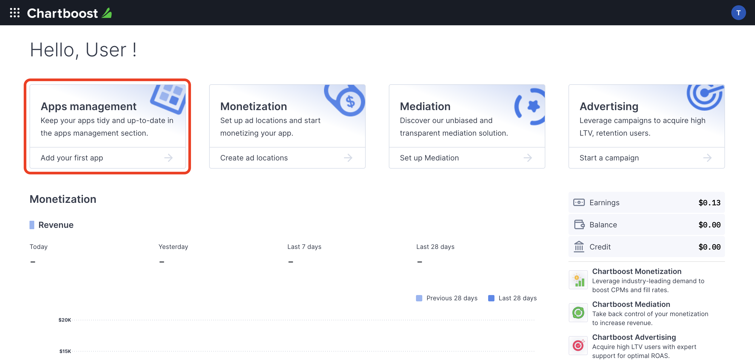Click the Chartboost Mediation circle icon
The width and height of the screenshot is (755, 363).
[578, 313]
